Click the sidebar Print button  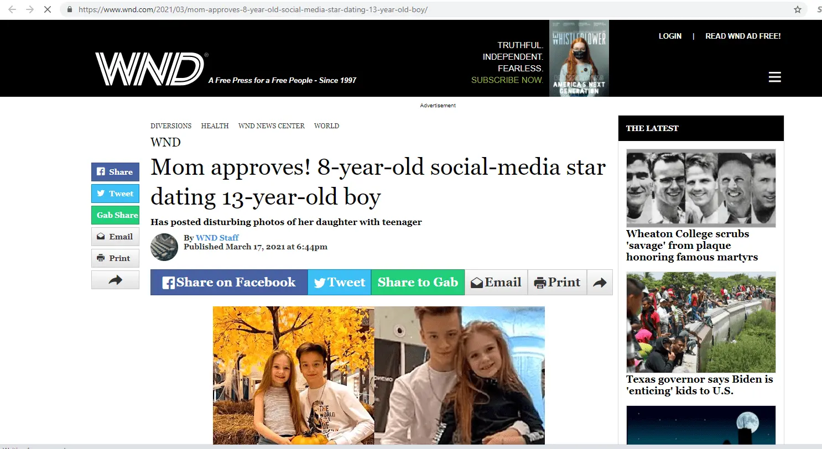pyautogui.click(x=115, y=258)
